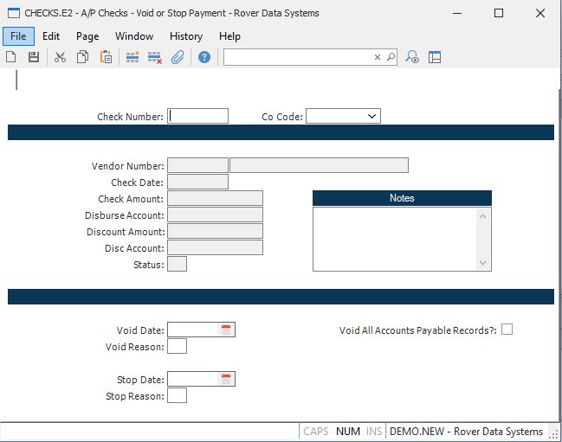Open attachments with the paperclip icon

[178, 57]
